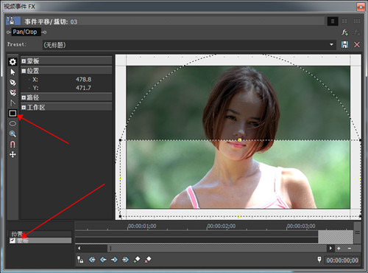368x273 pixels.
Task: Click the timeline ruler at 00:00:01;00
Action: click(142, 226)
